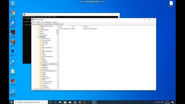
Task: Click the registry path address bar
Action: (x=94, y=24)
